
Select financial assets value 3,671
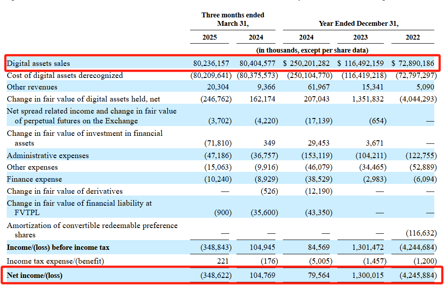[374, 143]
